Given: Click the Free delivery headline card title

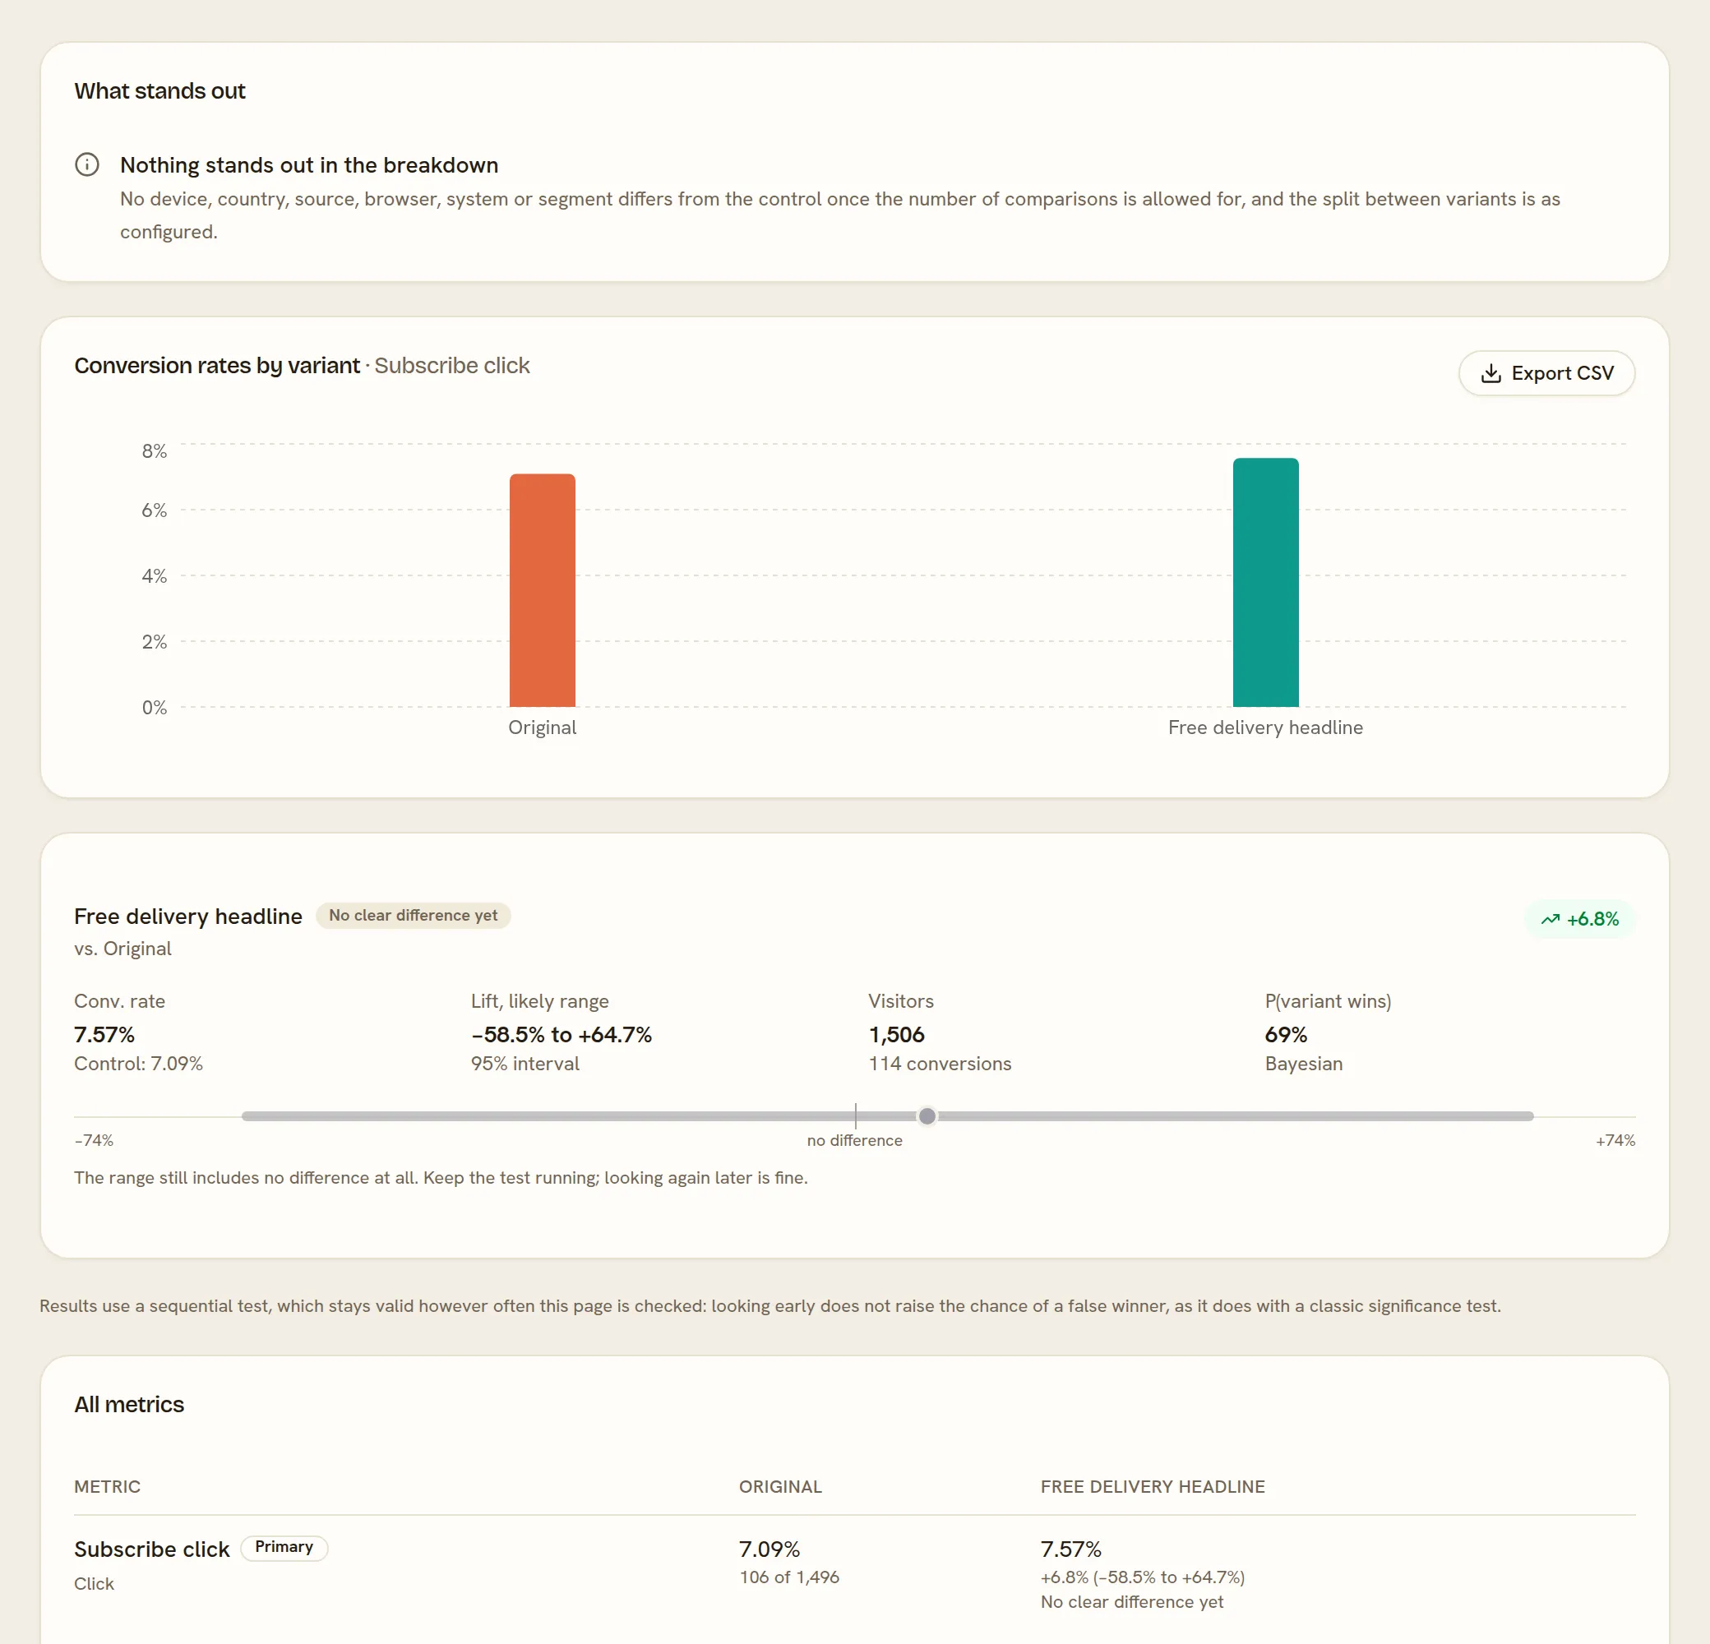Looking at the screenshot, I should pyautogui.click(x=187, y=916).
